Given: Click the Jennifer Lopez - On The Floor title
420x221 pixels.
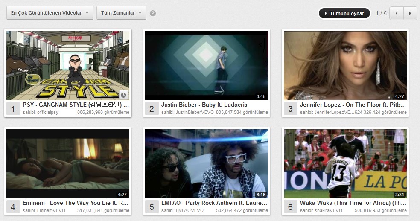Looking at the screenshot, I should coord(353,105).
